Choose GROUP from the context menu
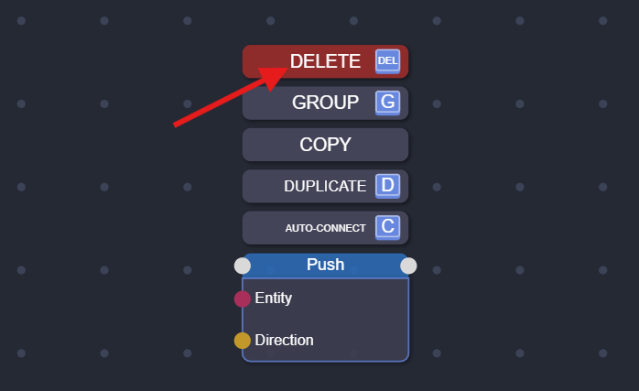The height and width of the screenshot is (391, 639). pyautogui.click(x=325, y=103)
